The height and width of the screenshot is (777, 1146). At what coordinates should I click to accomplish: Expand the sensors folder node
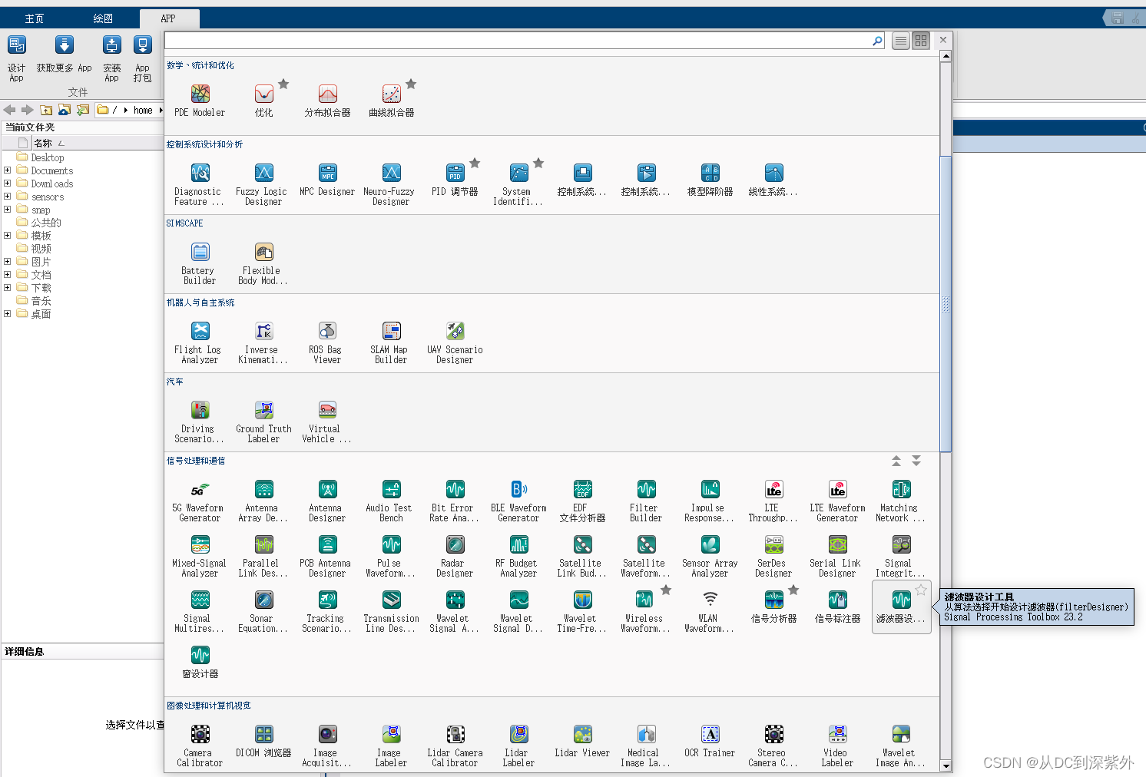(7, 197)
